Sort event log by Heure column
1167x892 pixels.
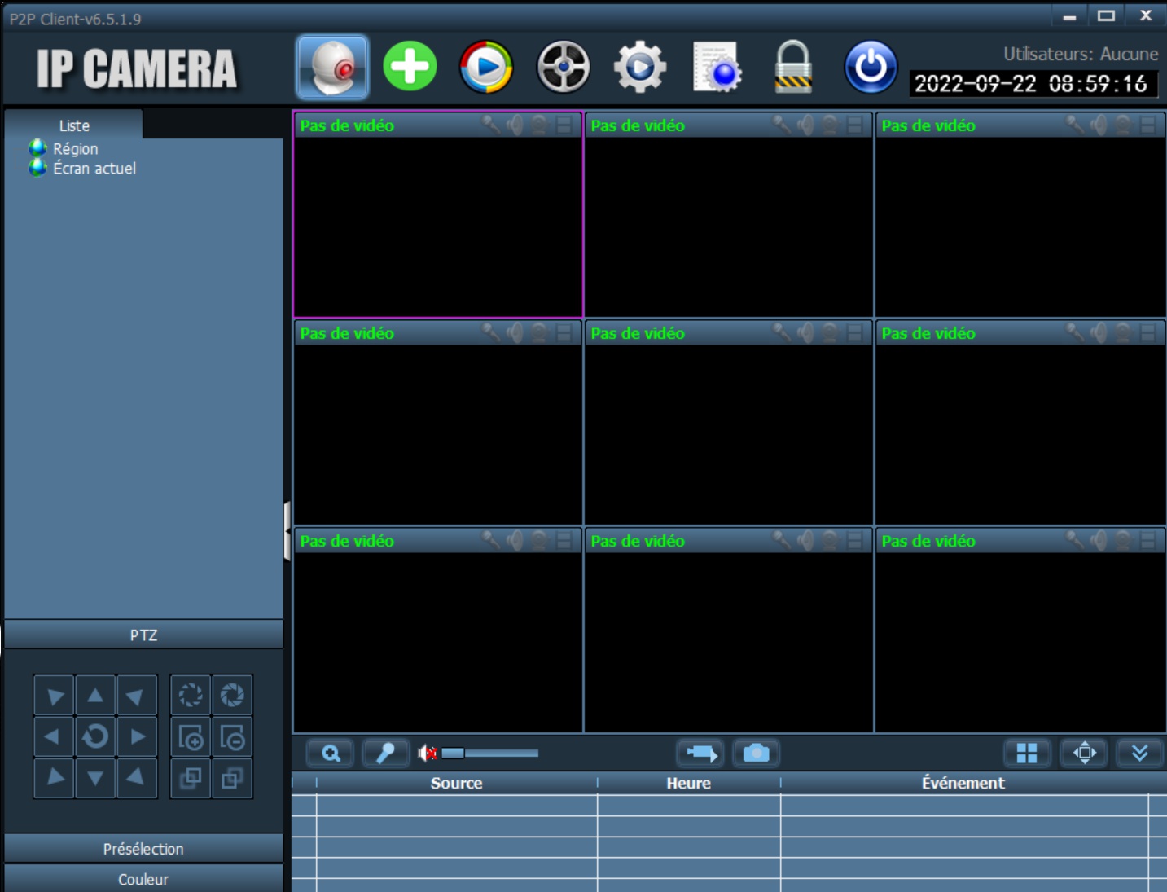tap(689, 783)
